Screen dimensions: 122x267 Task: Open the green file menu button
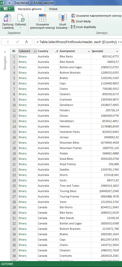point(7,9)
